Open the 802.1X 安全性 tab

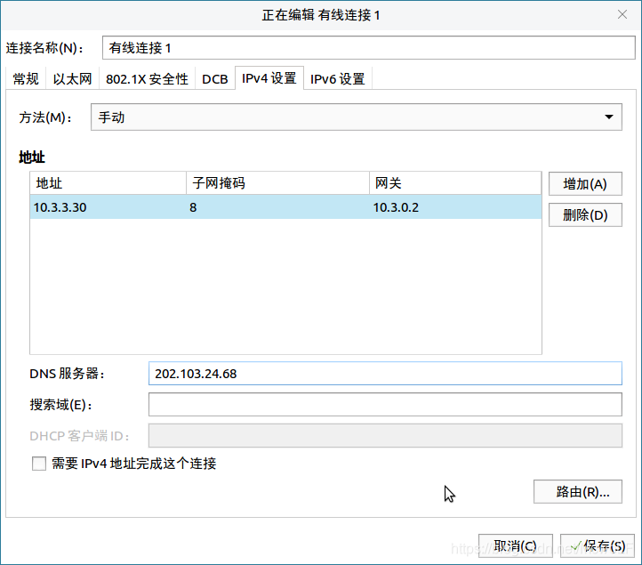pos(147,78)
